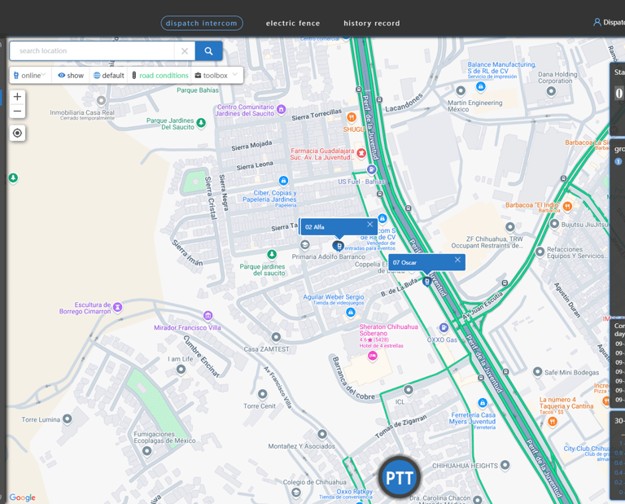Image resolution: width=625 pixels, height=504 pixels.
Task: Click the ICL location pin
Action: pyautogui.click(x=409, y=389)
